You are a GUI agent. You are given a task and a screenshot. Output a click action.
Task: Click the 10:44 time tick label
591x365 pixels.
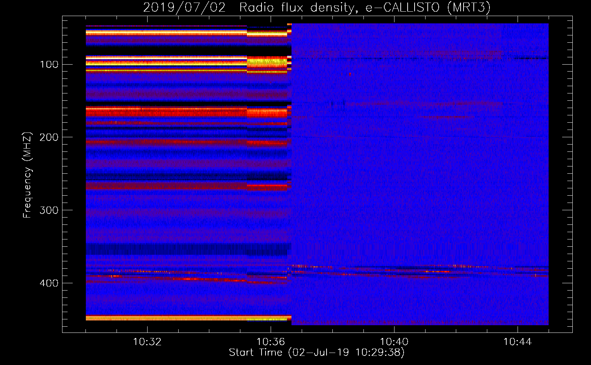(x=518, y=342)
